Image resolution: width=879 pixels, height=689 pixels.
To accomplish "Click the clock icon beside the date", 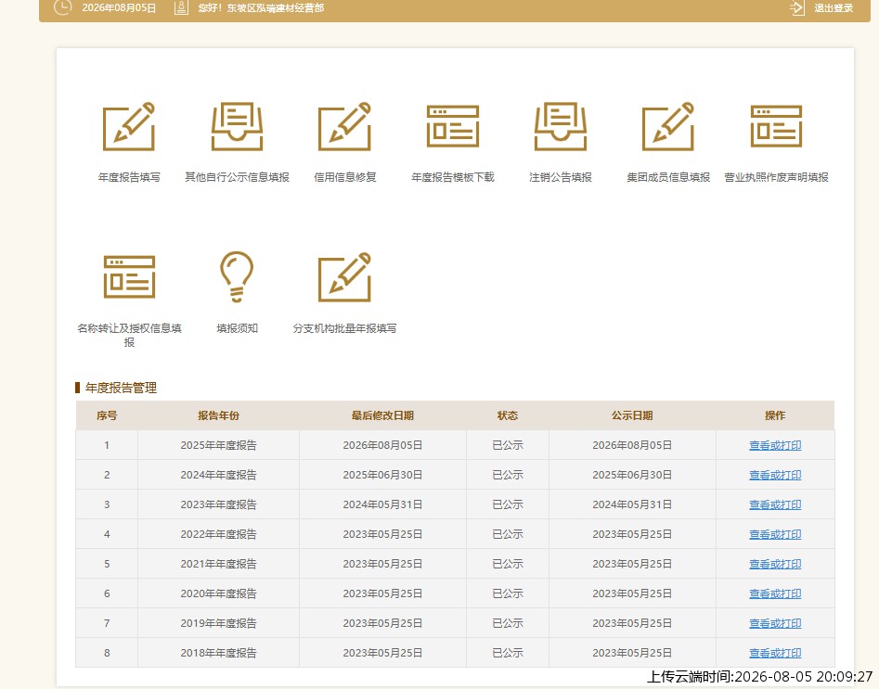I will (x=62, y=7).
